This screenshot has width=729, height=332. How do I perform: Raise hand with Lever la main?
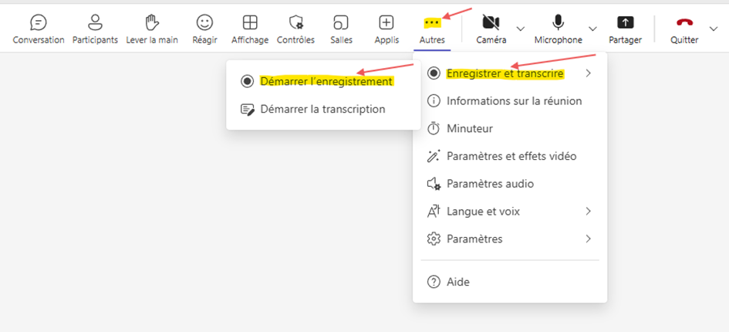[152, 22]
